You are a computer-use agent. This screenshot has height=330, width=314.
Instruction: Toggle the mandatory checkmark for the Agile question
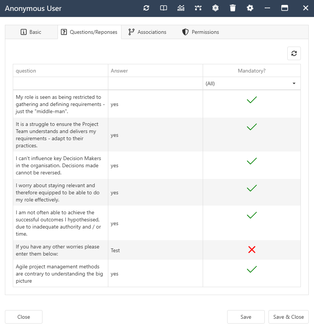[252, 269]
